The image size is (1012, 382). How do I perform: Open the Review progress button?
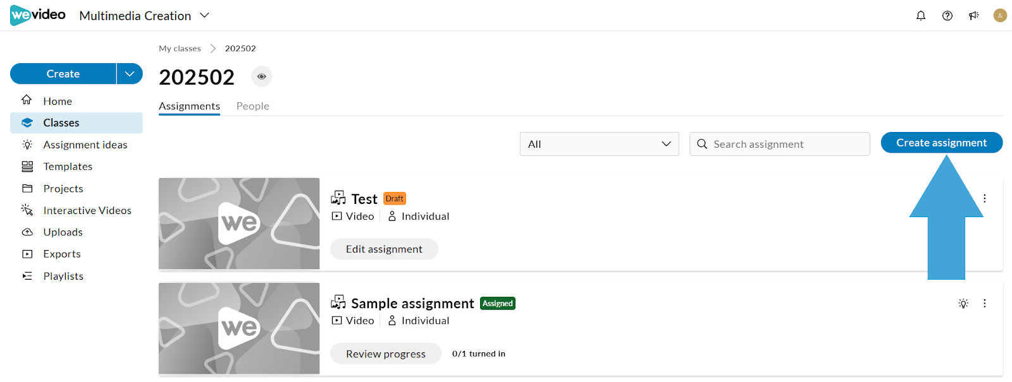pyautogui.click(x=386, y=354)
